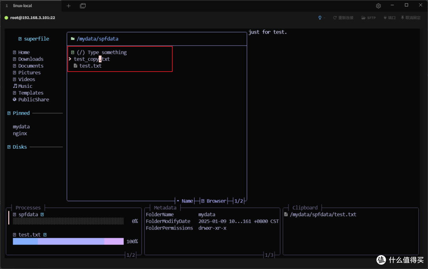Open the Pictures sidebar entry

27,72
